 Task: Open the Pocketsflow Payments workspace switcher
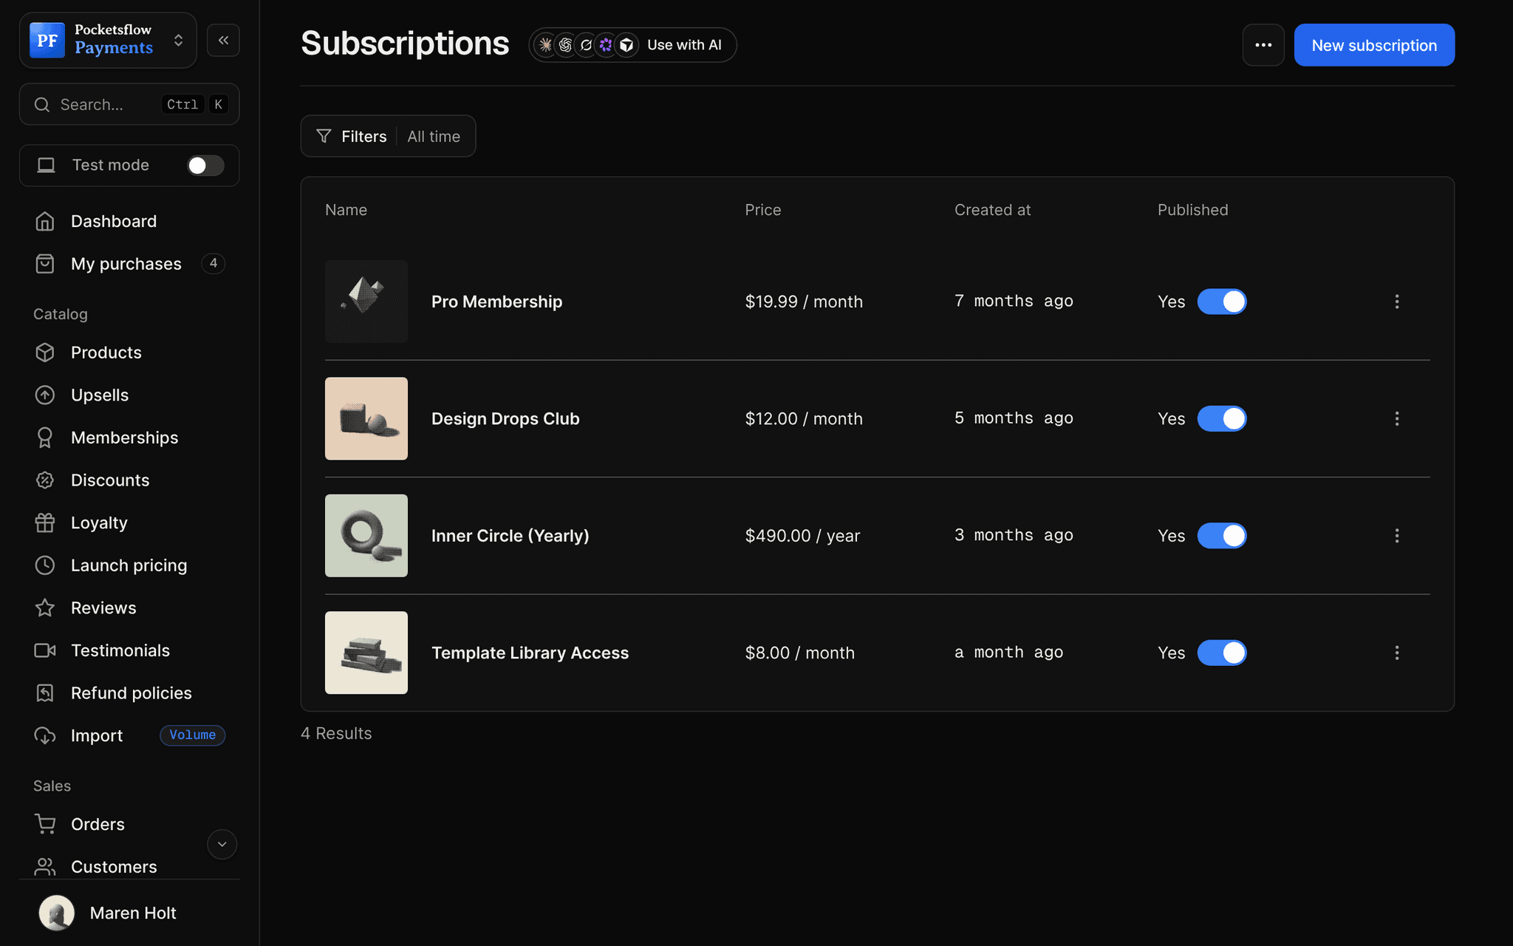coord(108,40)
